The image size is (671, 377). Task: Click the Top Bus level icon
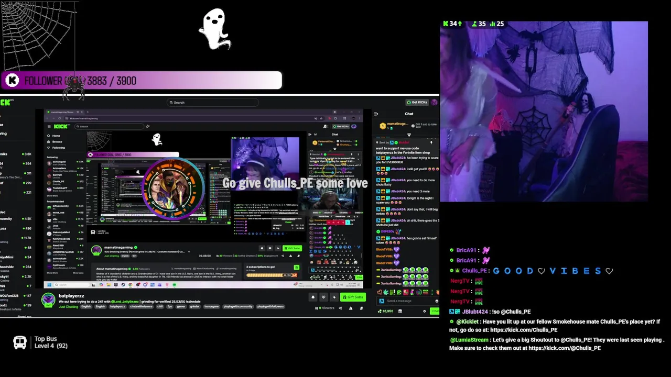click(x=20, y=342)
